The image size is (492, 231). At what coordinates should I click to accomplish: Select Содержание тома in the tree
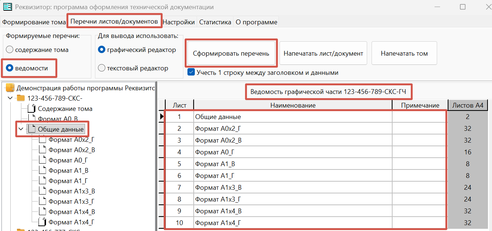pyautogui.click(x=65, y=109)
